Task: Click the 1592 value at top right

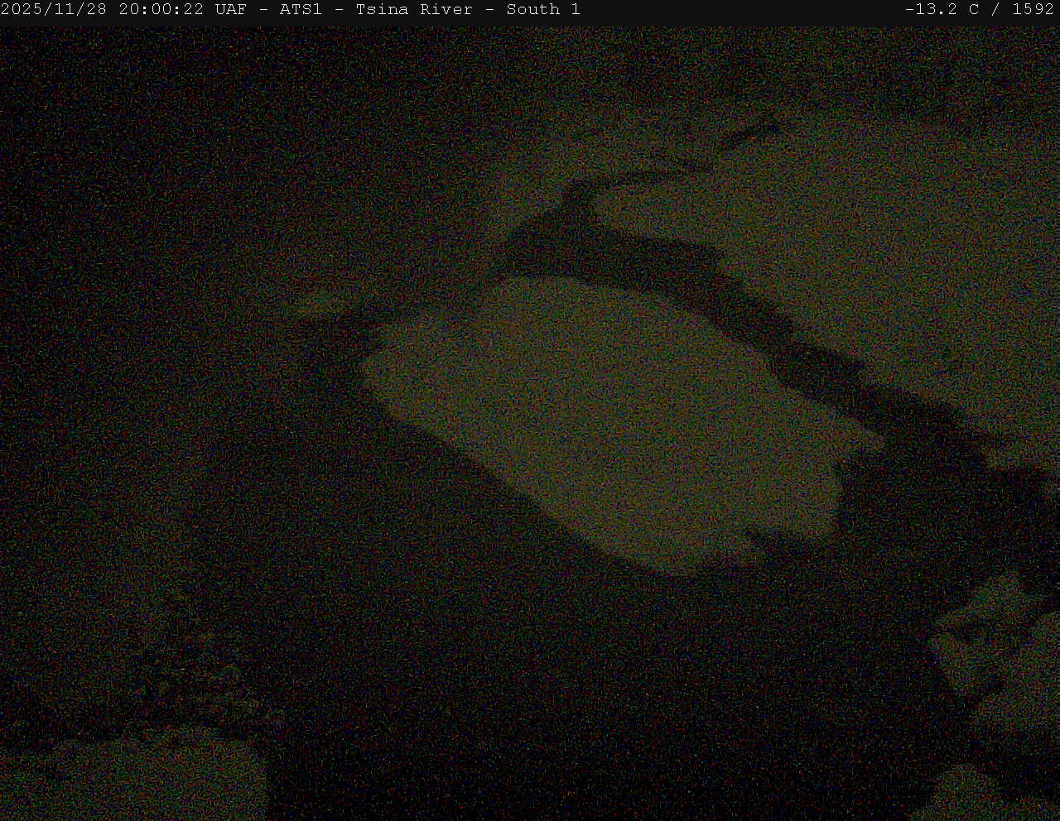Action: coord(1033,10)
